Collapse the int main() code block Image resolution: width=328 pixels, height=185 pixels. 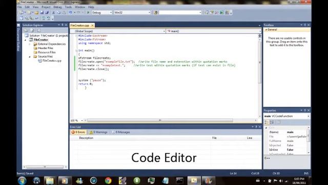(76, 50)
